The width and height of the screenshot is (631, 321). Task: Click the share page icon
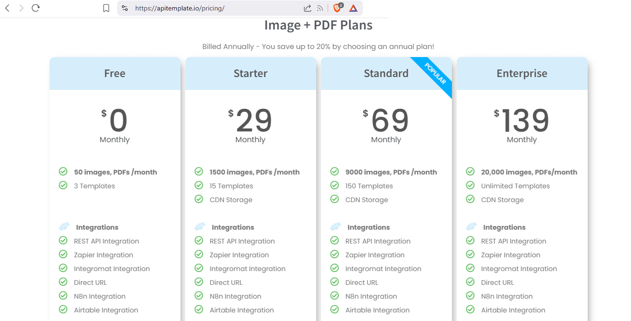308,8
